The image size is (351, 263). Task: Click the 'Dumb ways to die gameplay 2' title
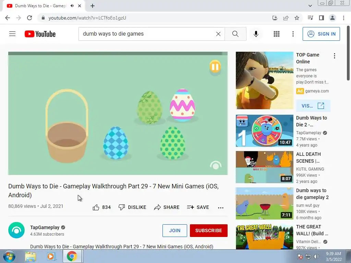tap(312, 194)
